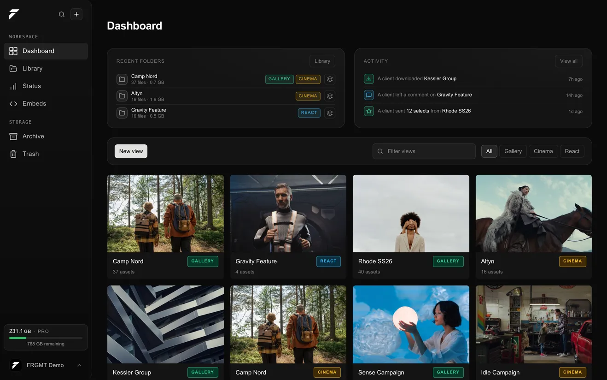Click the Filter views search field
Screen dimensions: 607x380
(424, 151)
